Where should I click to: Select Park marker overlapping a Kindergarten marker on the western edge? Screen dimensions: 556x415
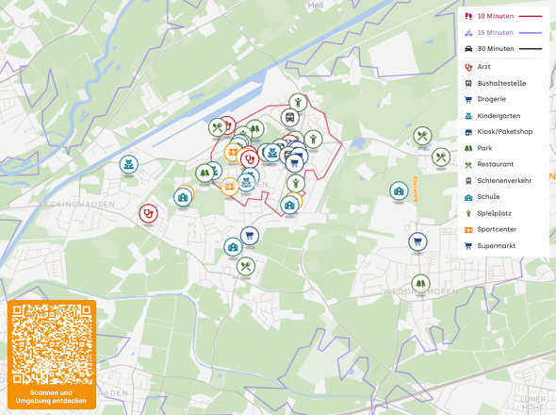click(204, 174)
